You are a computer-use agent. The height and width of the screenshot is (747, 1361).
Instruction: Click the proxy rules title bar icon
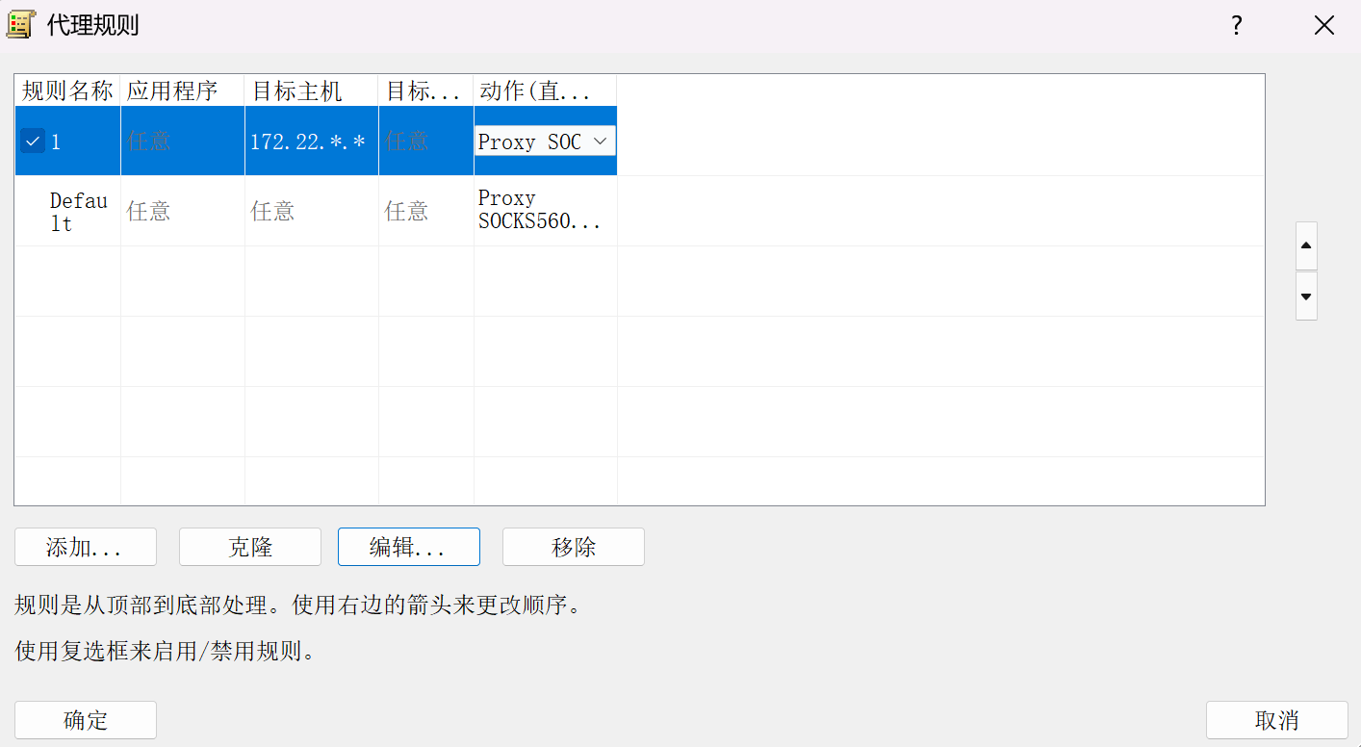click(20, 25)
